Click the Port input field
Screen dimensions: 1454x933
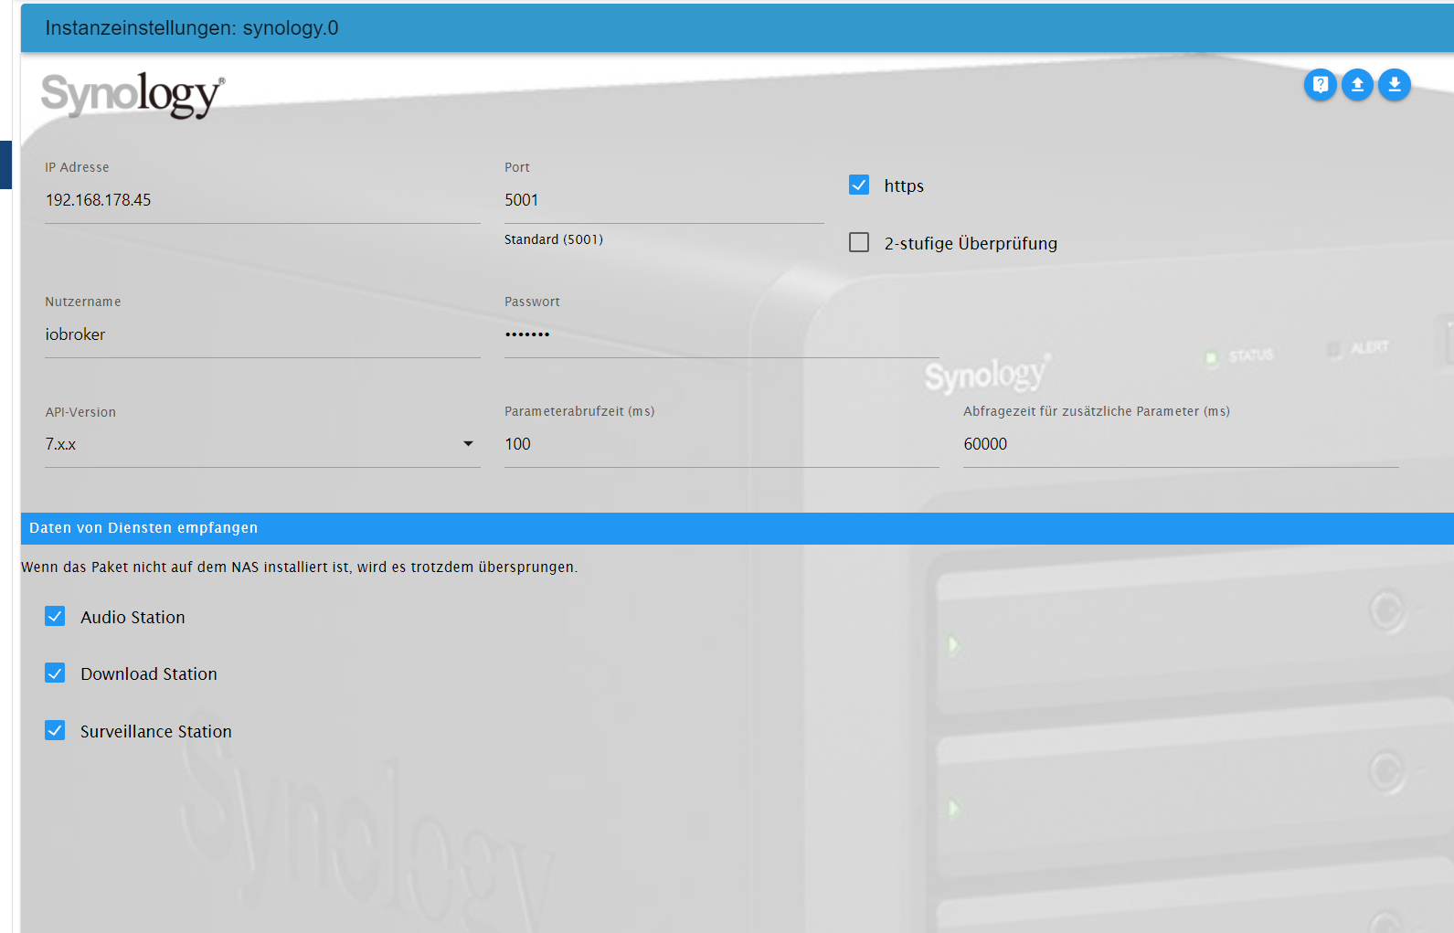pyautogui.click(x=663, y=200)
